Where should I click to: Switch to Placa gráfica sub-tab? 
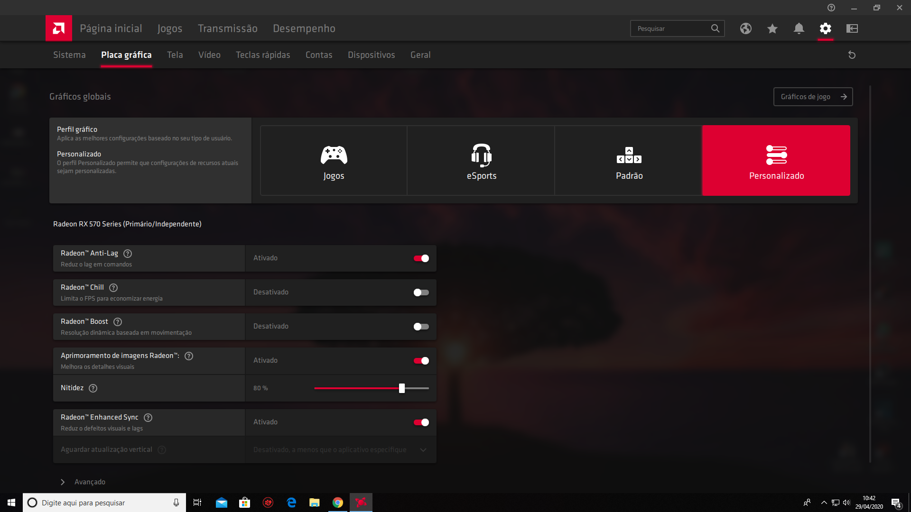[126, 55]
